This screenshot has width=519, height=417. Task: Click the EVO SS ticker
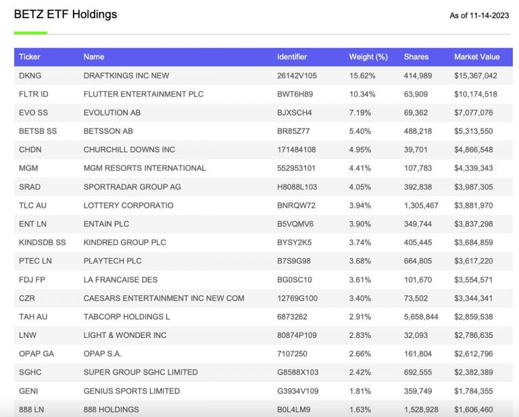coord(33,113)
